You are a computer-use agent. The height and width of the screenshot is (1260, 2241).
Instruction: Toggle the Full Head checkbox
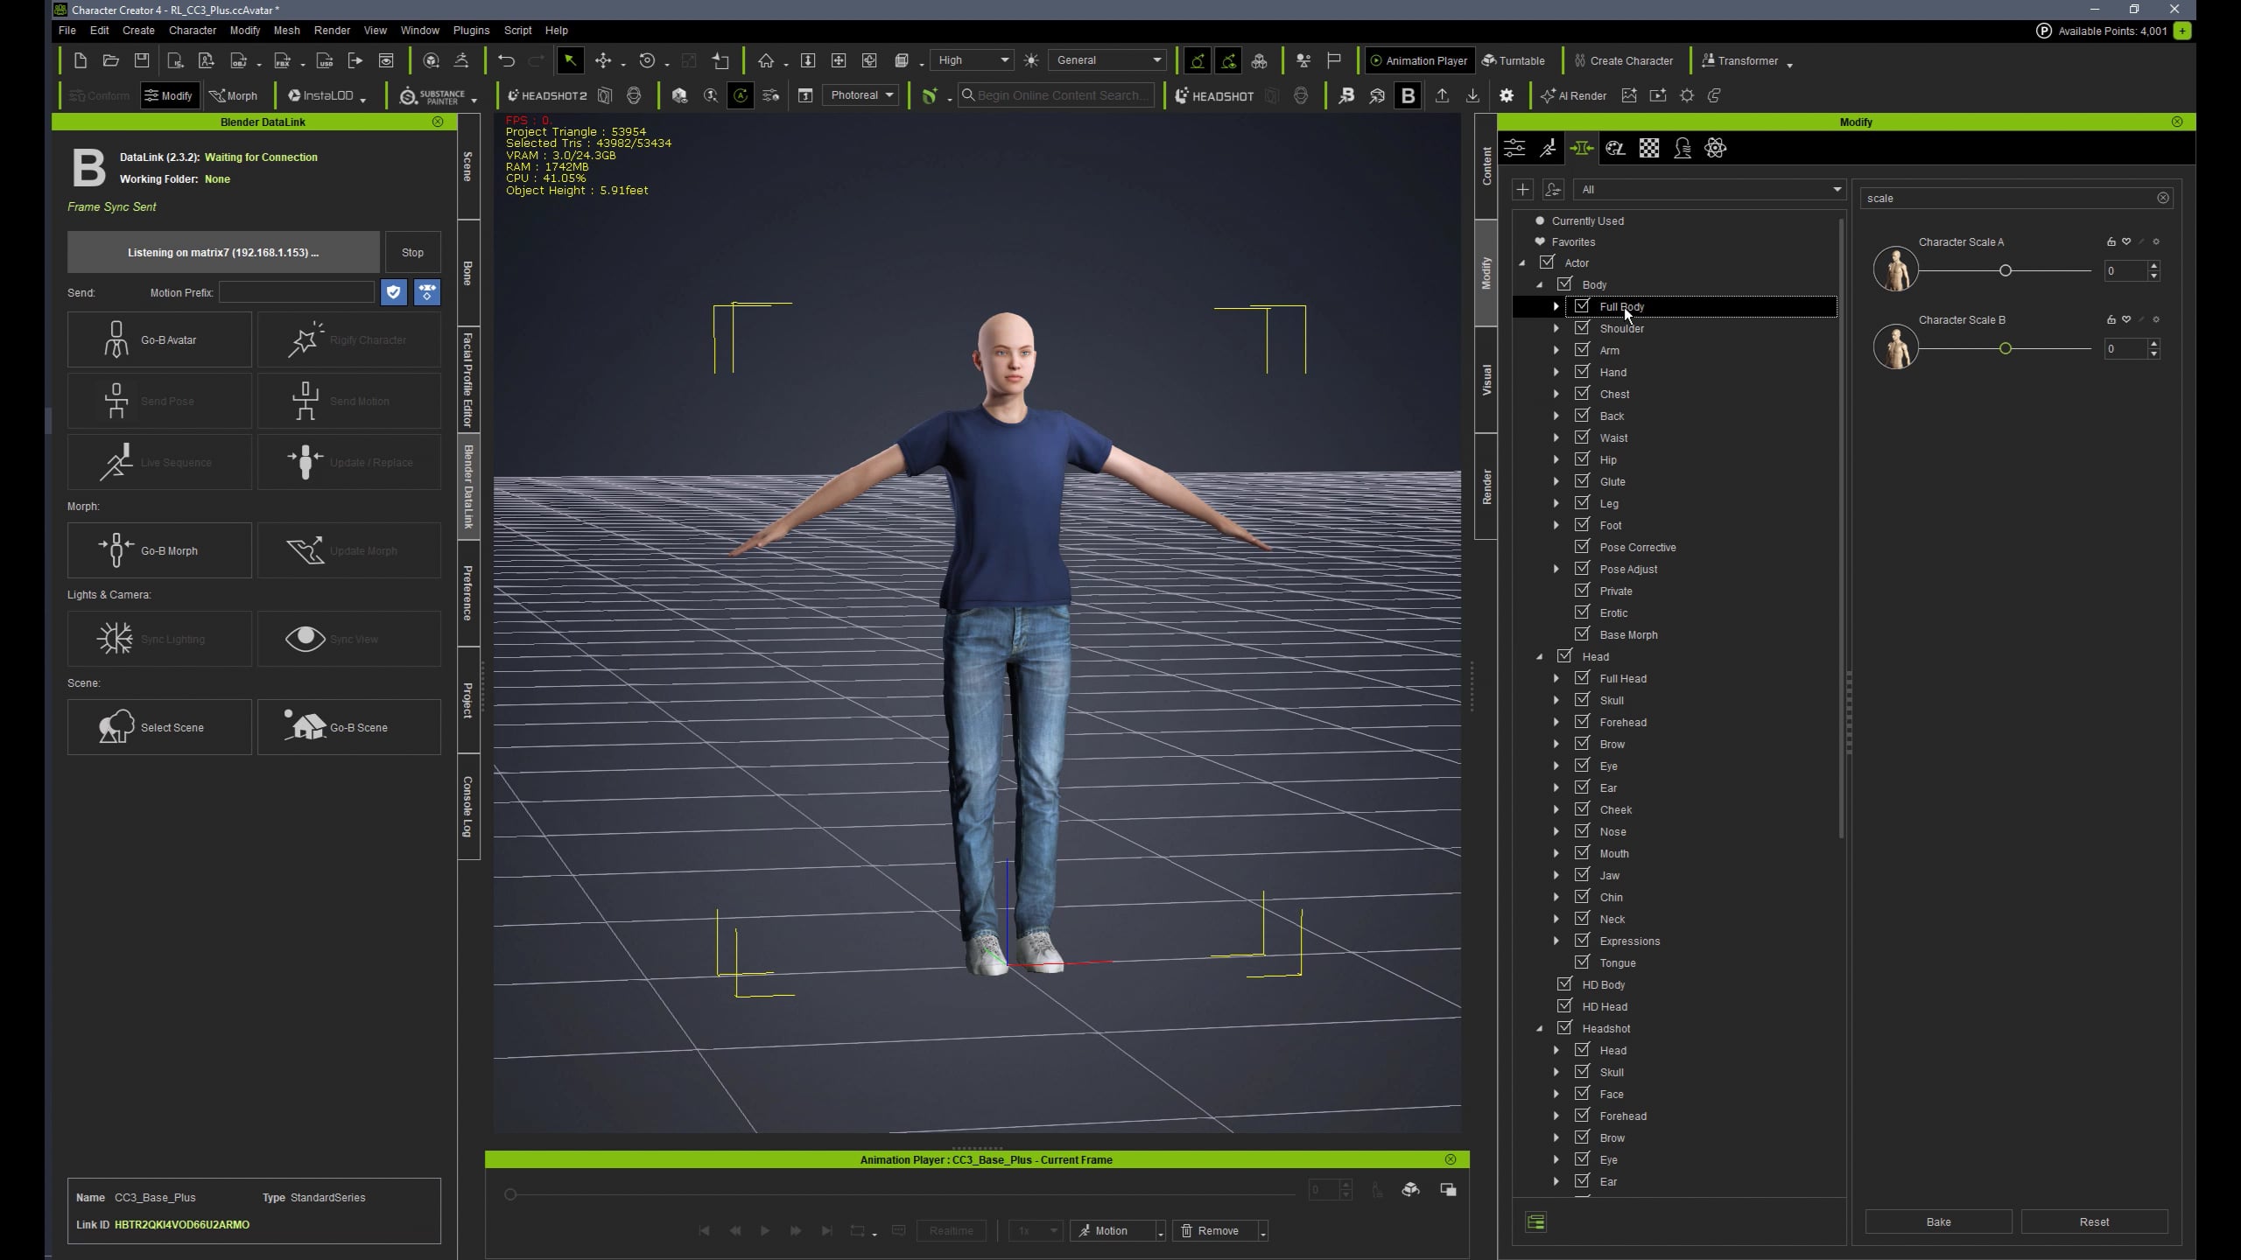tap(1582, 678)
